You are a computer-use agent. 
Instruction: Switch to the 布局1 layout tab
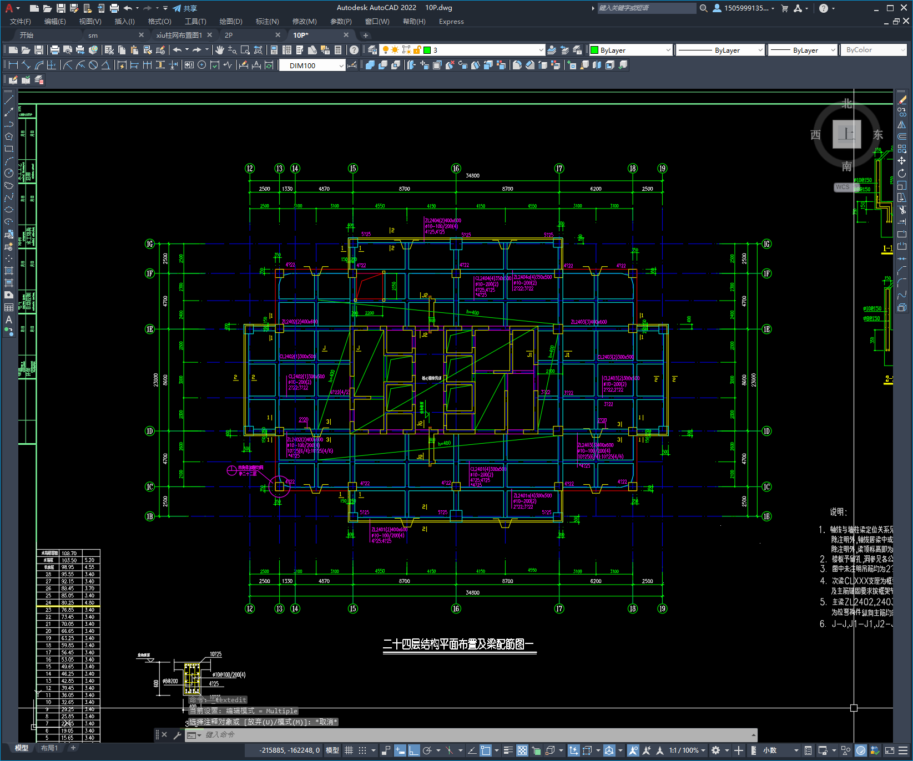pos(49,748)
